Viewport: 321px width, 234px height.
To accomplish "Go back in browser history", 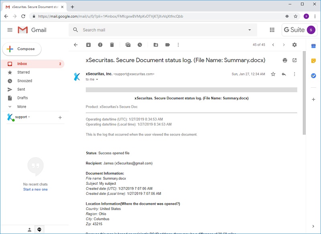I will [x=6, y=16].
